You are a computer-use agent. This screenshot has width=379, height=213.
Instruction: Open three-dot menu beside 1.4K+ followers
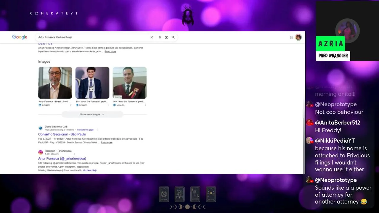point(75,154)
